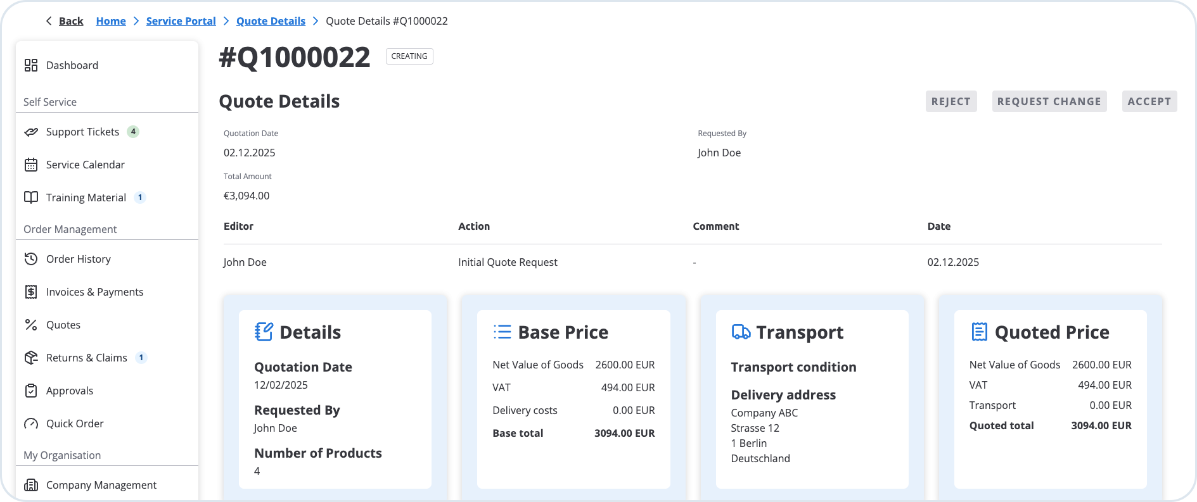Click the Dashboard grid icon

(31, 65)
